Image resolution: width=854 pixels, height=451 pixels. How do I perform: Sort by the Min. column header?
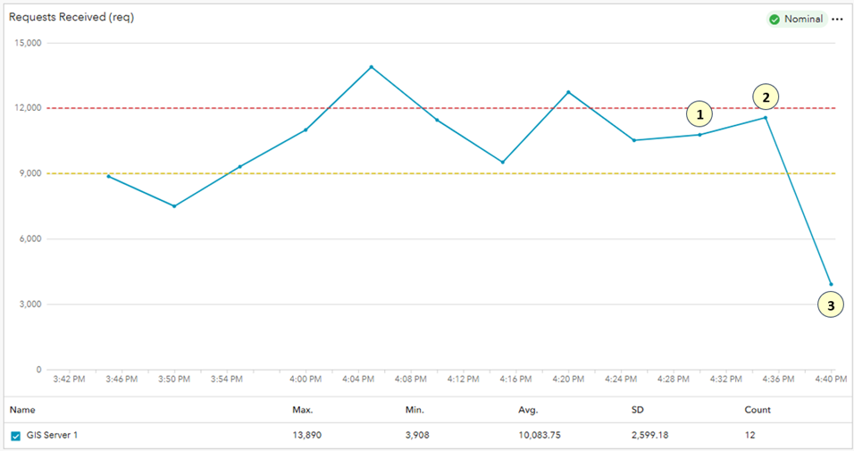(x=414, y=410)
